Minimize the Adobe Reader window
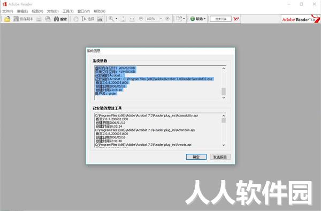 289,4
